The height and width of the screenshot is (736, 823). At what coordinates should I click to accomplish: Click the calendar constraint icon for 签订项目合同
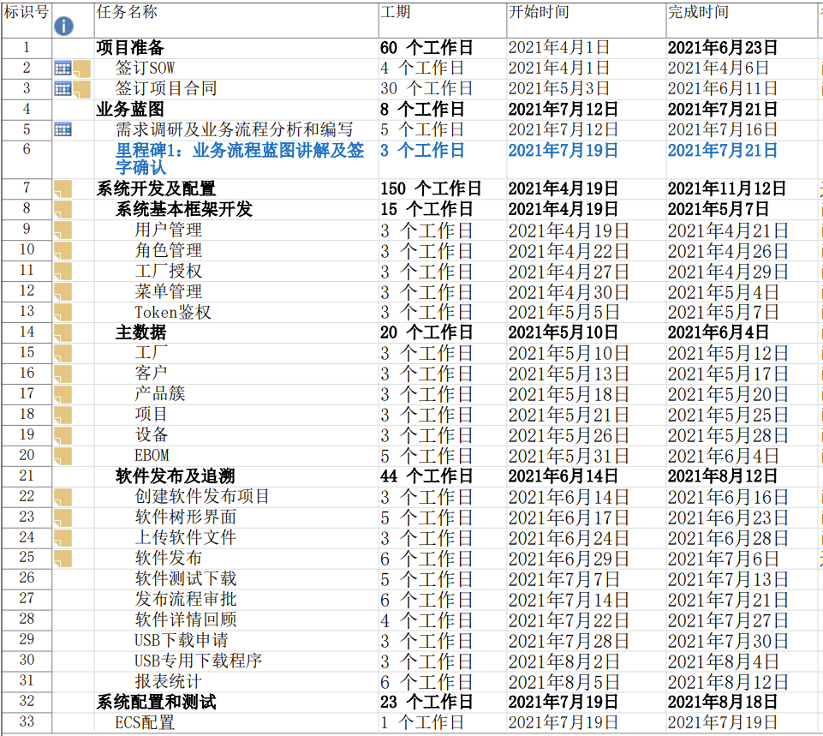click(x=63, y=89)
